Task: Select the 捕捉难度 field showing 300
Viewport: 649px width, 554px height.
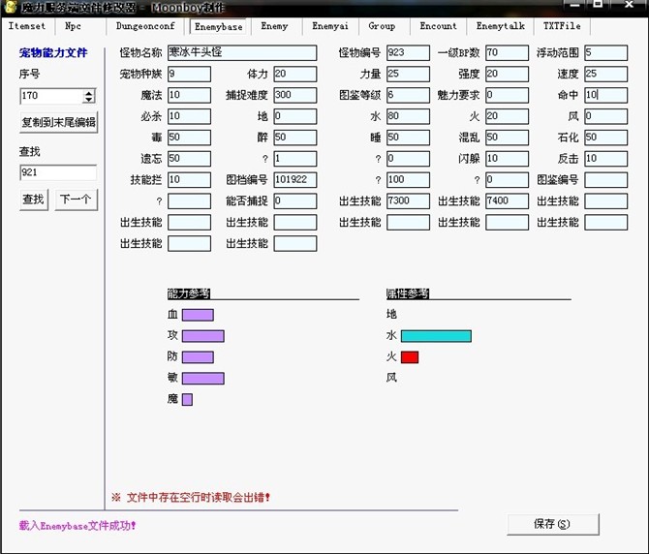Action: tap(294, 95)
